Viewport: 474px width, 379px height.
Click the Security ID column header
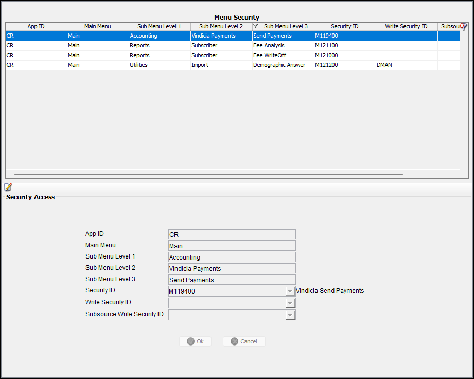click(x=345, y=26)
